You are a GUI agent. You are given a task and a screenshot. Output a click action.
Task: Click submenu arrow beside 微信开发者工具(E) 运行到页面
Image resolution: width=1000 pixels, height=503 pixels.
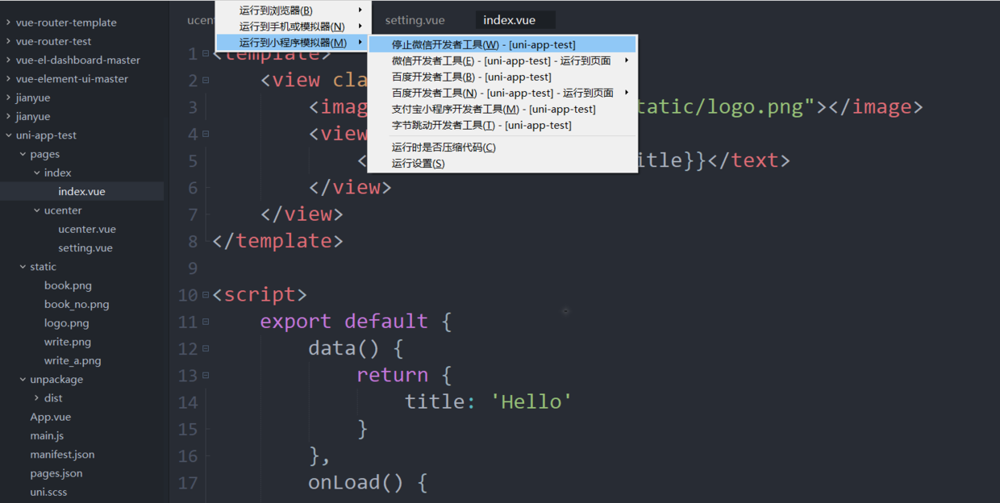point(627,60)
